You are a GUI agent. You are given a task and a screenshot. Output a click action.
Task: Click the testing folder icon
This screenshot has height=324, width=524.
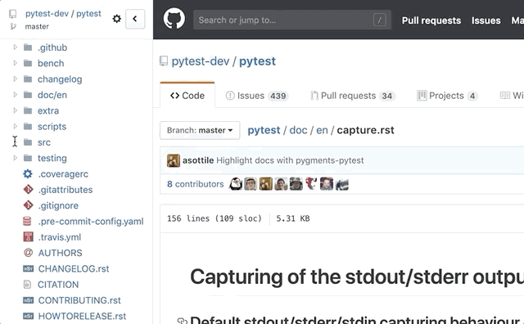[28, 158]
